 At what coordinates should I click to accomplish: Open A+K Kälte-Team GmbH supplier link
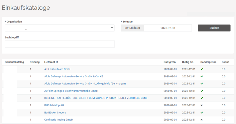[58, 69]
